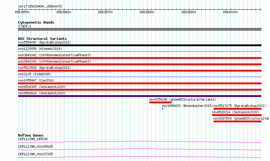
Task: Open the DGV Structural Variants track title
Action: (x=42, y=39)
